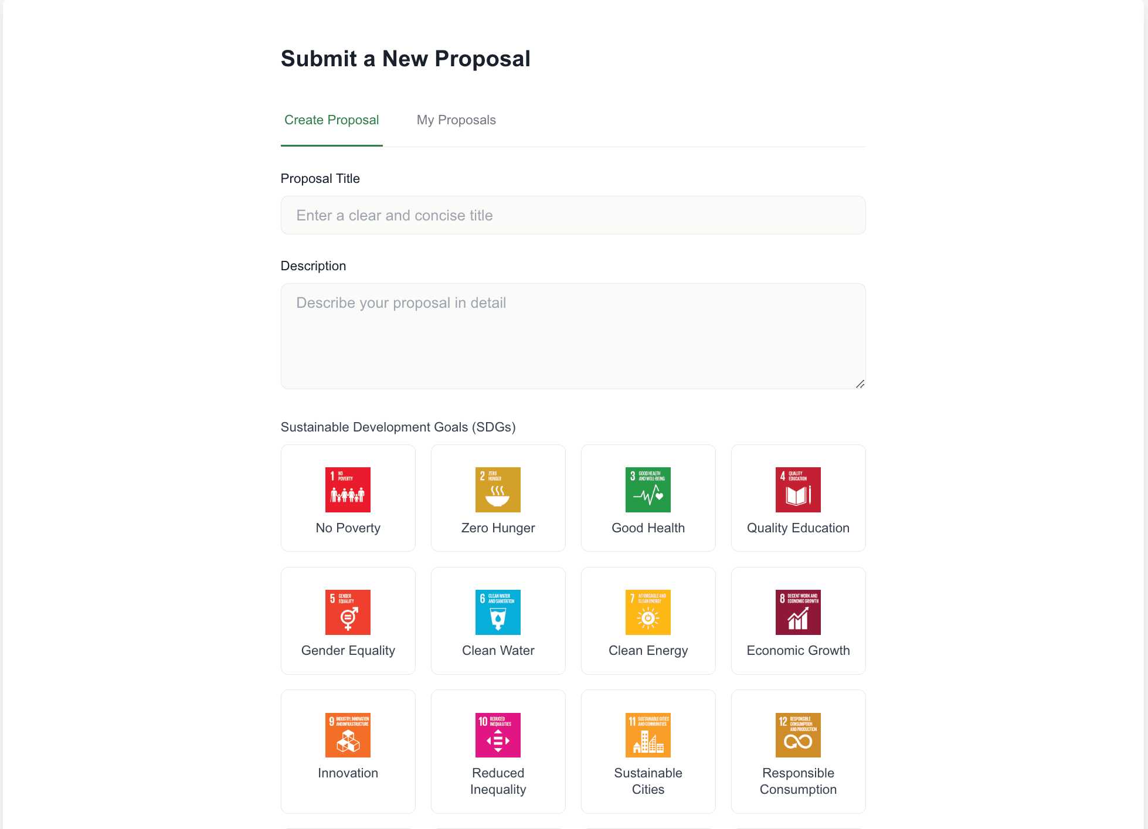Select the Quality Education icon
The height and width of the screenshot is (829, 1148).
[x=798, y=490]
